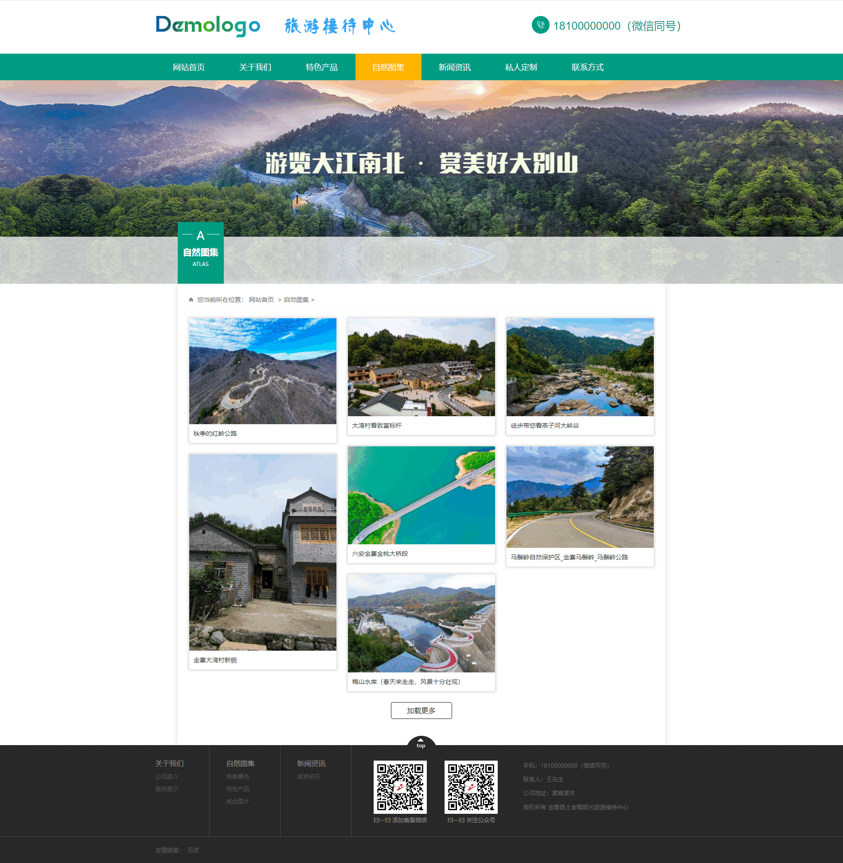Select 秀美景色 in the footer atlas list
The height and width of the screenshot is (863, 843).
237,777
